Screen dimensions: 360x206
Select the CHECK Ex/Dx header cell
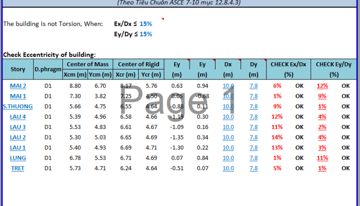point(288,64)
